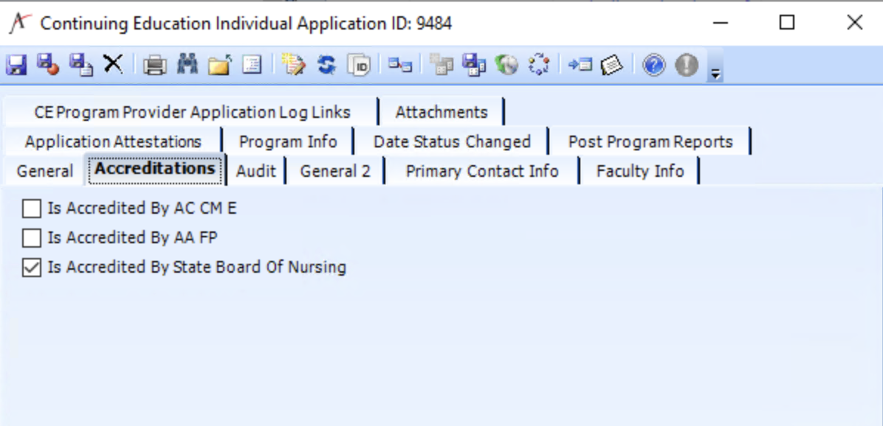Open help via the question mark icon
Image resolution: width=883 pixels, height=426 pixels.
(653, 64)
